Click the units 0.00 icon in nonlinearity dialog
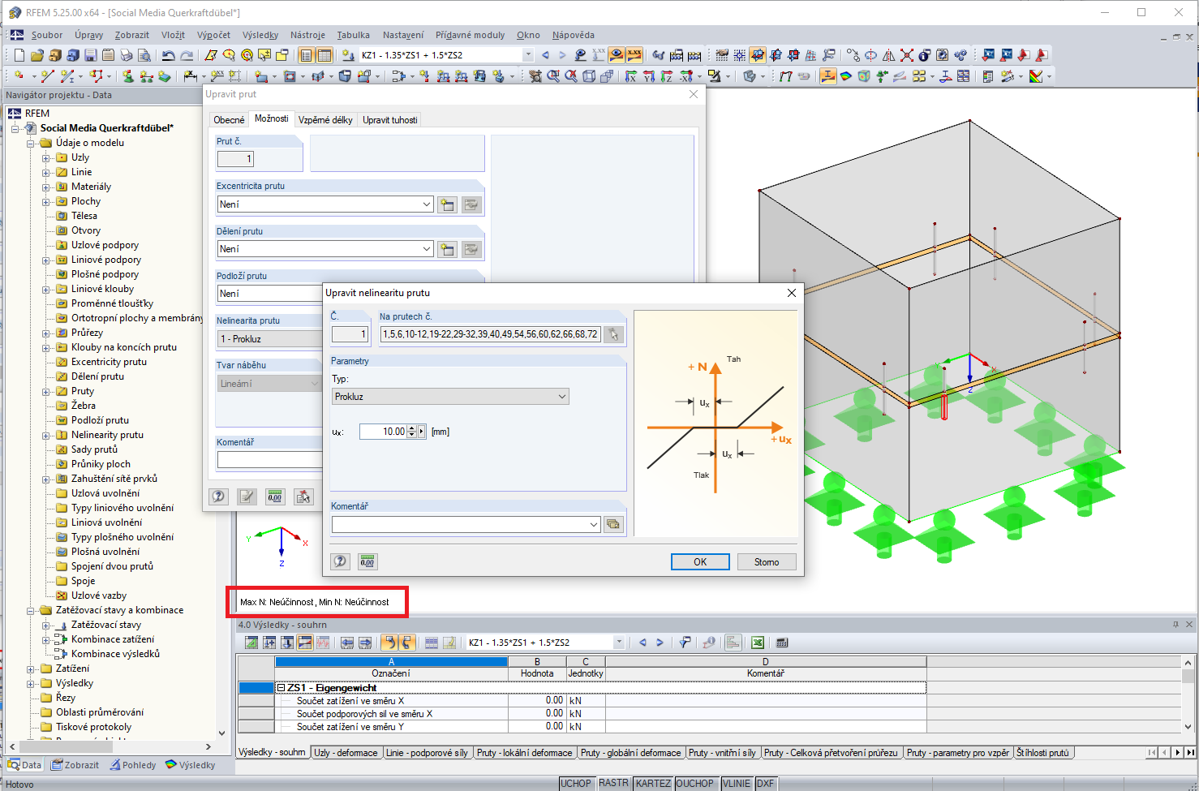1199x791 pixels. pos(367,561)
